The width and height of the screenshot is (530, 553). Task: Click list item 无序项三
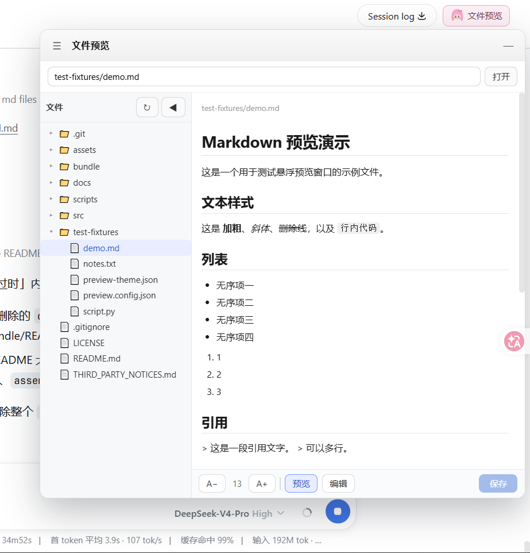click(x=235, y=320)
